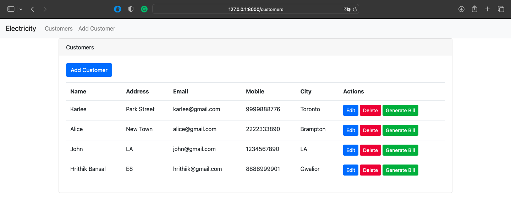Edit the customer Karlee
Viewport: 511px width, 210px height.
(x=350, y=110)
